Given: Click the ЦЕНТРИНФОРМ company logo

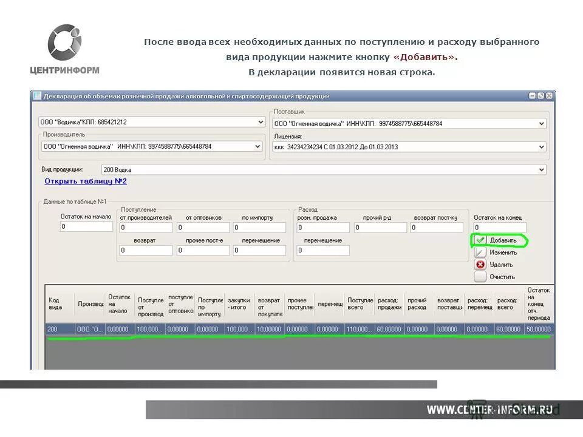Looking at the screenshot, I should tap(67, 46).
